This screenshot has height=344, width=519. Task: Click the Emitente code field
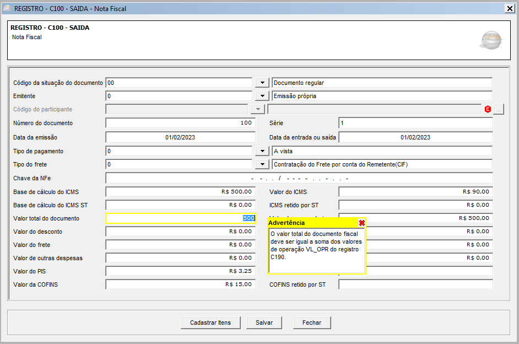[x=179, y=96]
